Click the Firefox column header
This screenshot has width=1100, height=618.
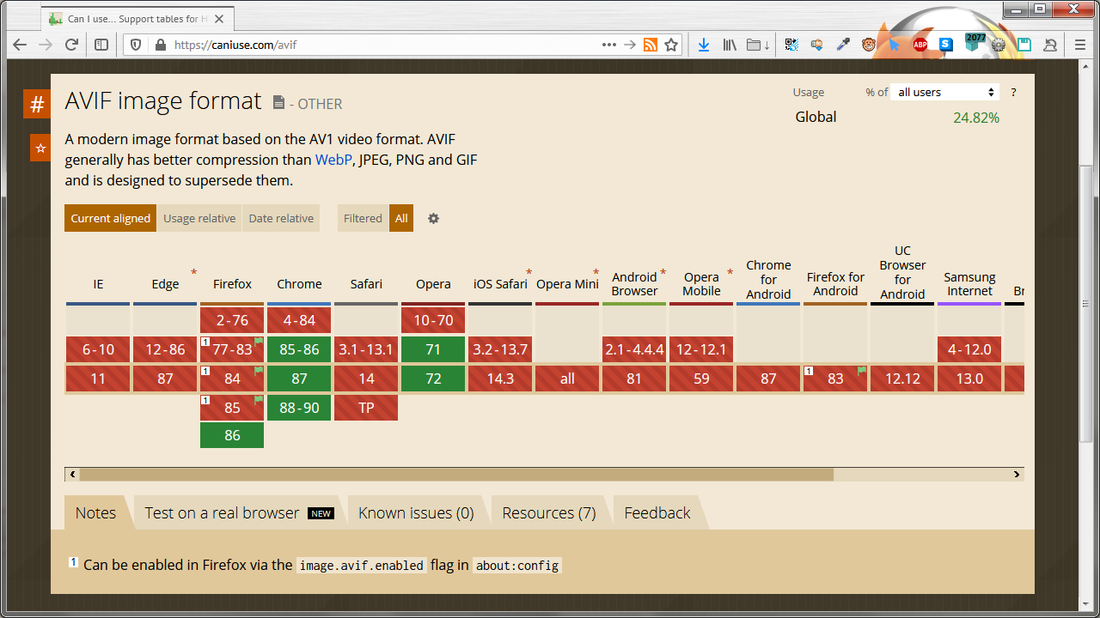[x=232, y=284]
